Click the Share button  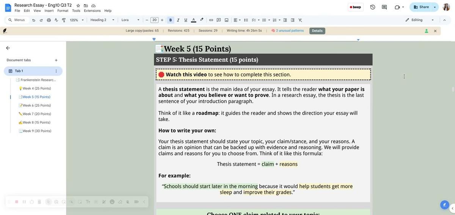[421, 7]
